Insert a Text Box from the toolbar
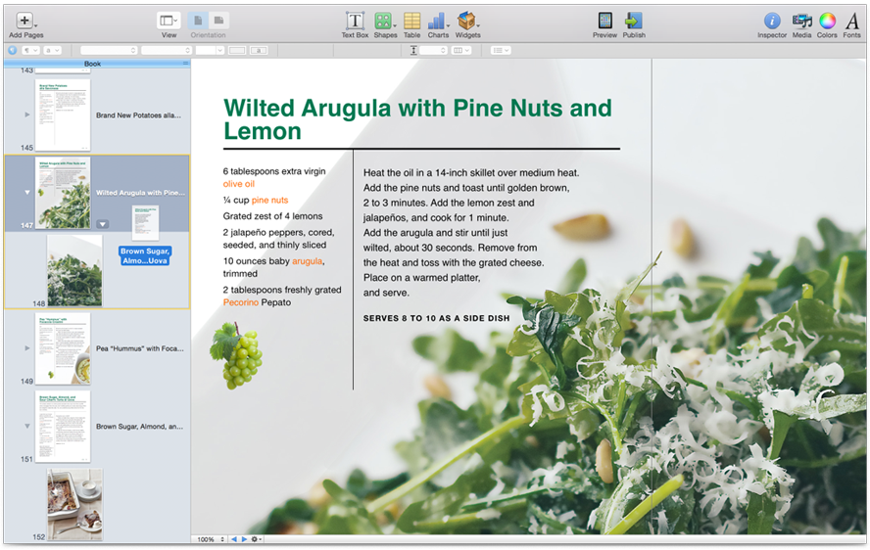This screenshot has height=550, width=870. click(x=355, y=22)
